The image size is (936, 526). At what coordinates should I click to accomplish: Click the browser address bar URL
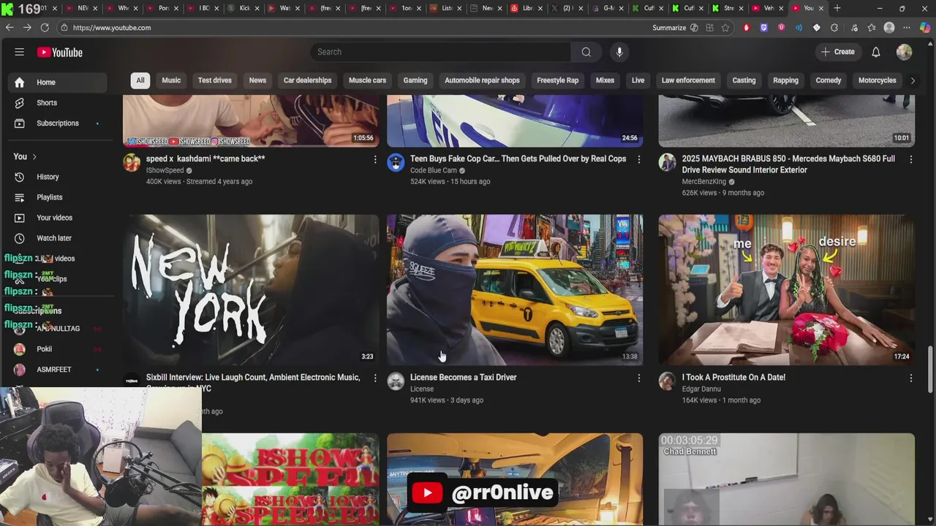(x=112, y=28)
